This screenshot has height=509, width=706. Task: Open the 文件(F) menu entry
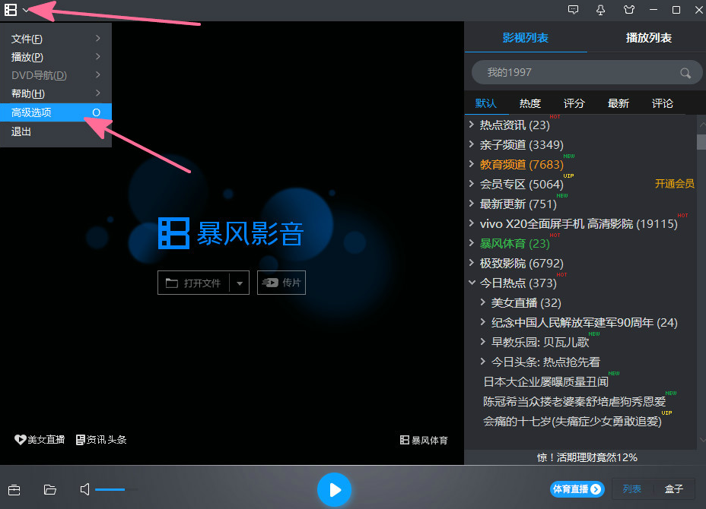[x=56, y=39]
